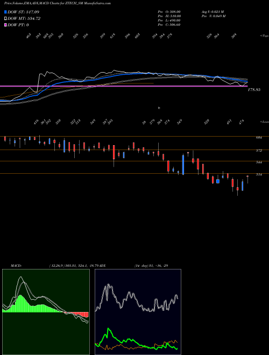This screenshot has width=269, height=355.
Task: Open the MACD histogram panel
Action: pos(46,312)
